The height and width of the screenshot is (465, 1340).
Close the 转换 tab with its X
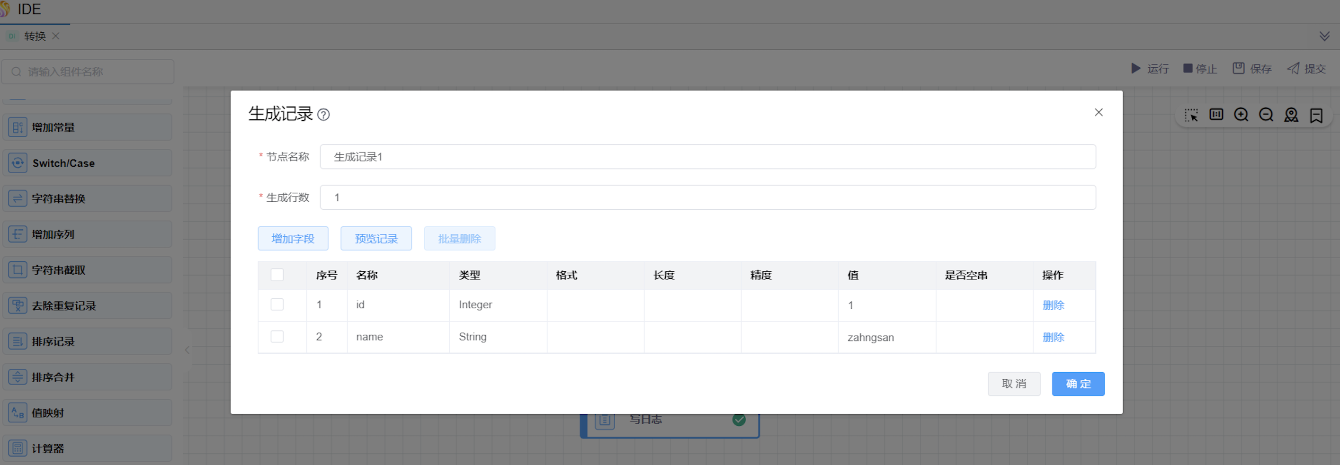pyautogui.click(x=56, y=36)
